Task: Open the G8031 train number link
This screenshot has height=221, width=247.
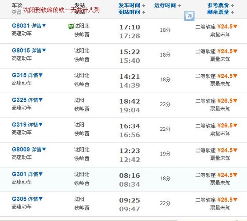Action: click(21, 26)
